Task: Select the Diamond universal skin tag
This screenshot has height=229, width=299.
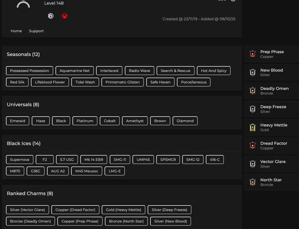Action: (185, 121)
